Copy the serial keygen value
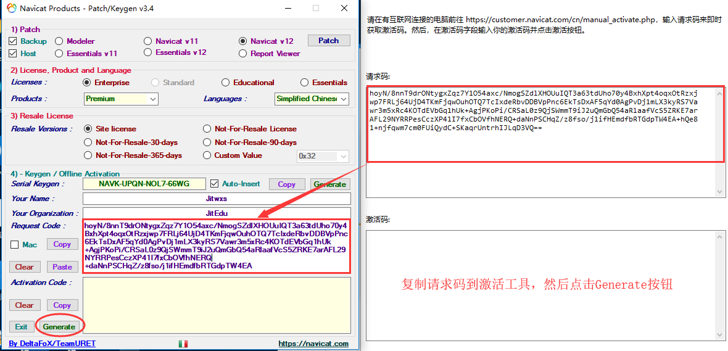The image size is (728, 351). click(x=286, y=184)
